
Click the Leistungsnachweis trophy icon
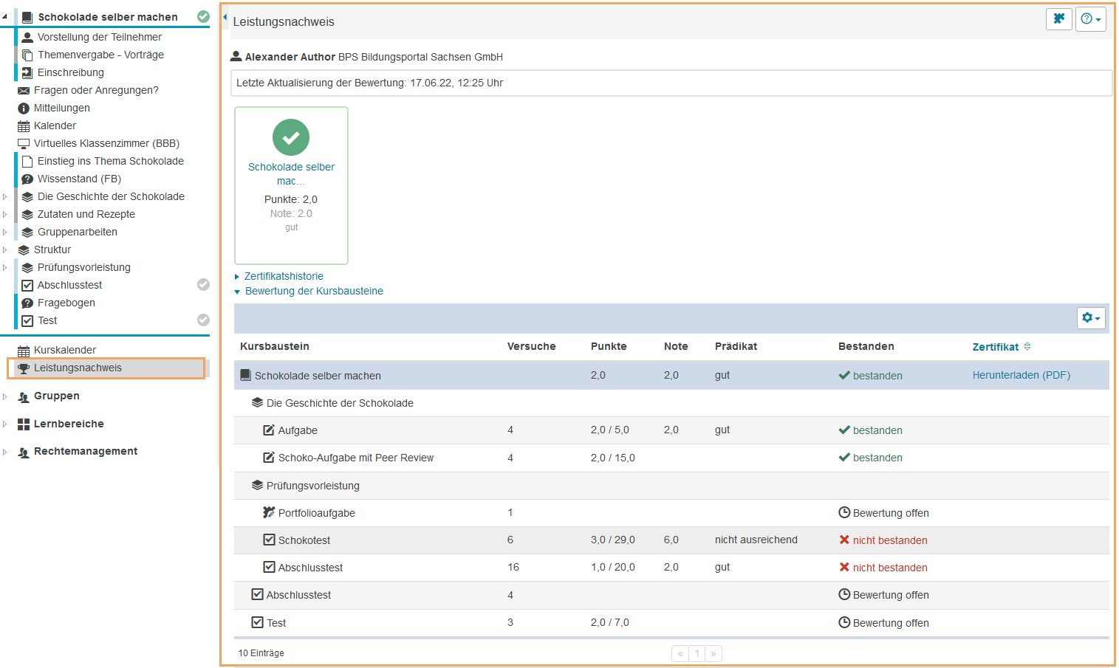(x=24, y=368)
